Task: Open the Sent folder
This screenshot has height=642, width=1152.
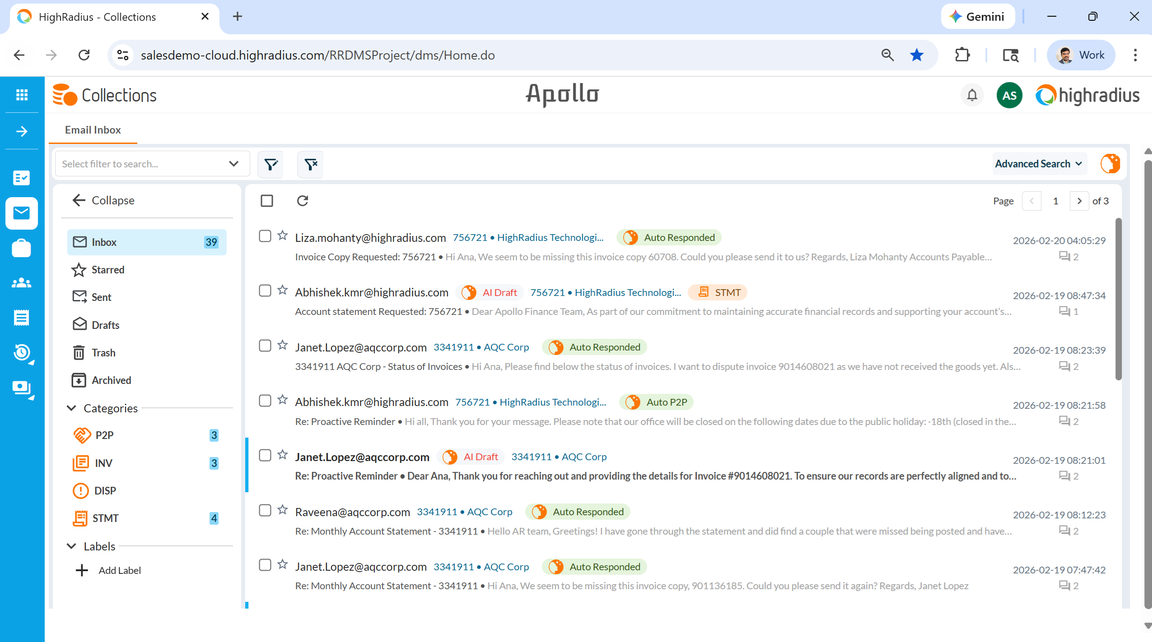Action: pos(101,297)
